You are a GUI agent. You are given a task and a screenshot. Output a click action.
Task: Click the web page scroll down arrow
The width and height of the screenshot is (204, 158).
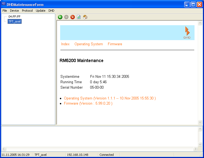pos(200,122)
